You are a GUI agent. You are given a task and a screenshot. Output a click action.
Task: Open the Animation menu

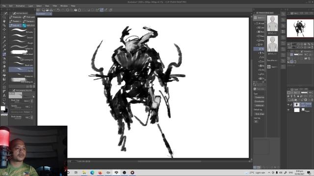[x=20, y=6]
